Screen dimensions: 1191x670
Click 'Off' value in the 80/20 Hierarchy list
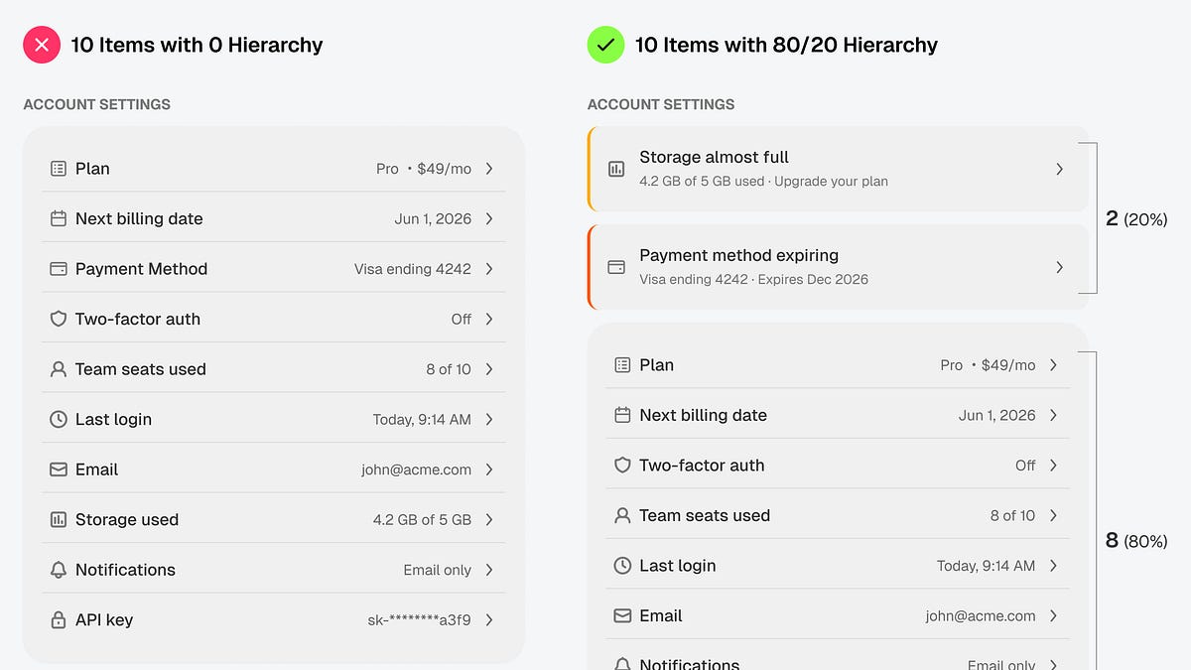click(1025, 466)
